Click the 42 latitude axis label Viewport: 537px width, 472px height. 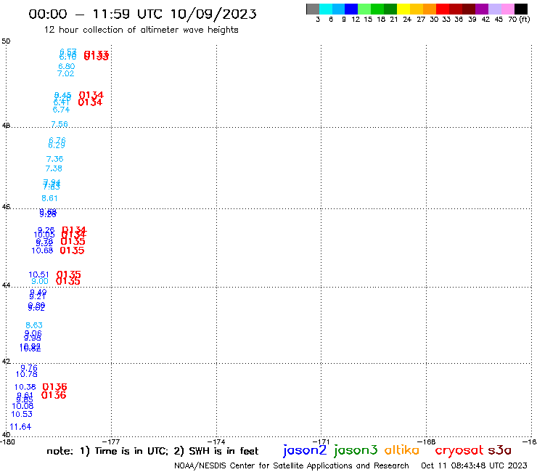(6, 362)
